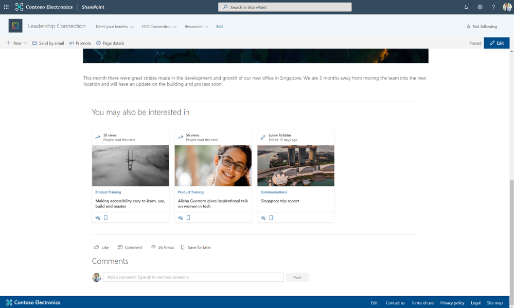Click the Post comment button

click(297, 277)
